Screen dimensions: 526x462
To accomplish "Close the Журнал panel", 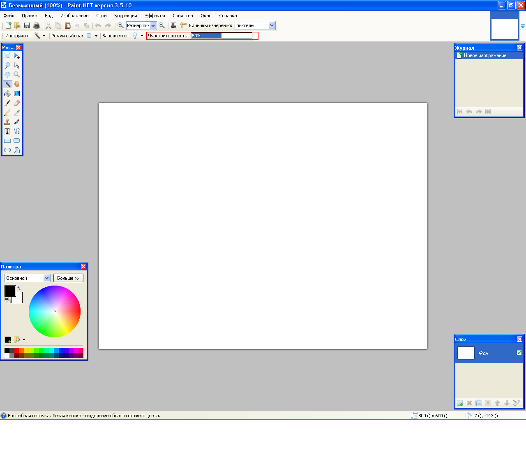I will 519,48.
